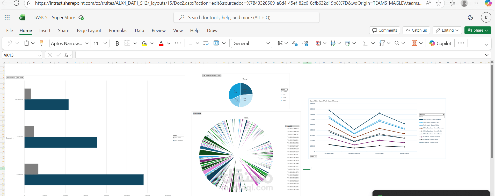Open the app launcher waffle icon
This screenshot has height=196, width=495.
coord(7,17)
